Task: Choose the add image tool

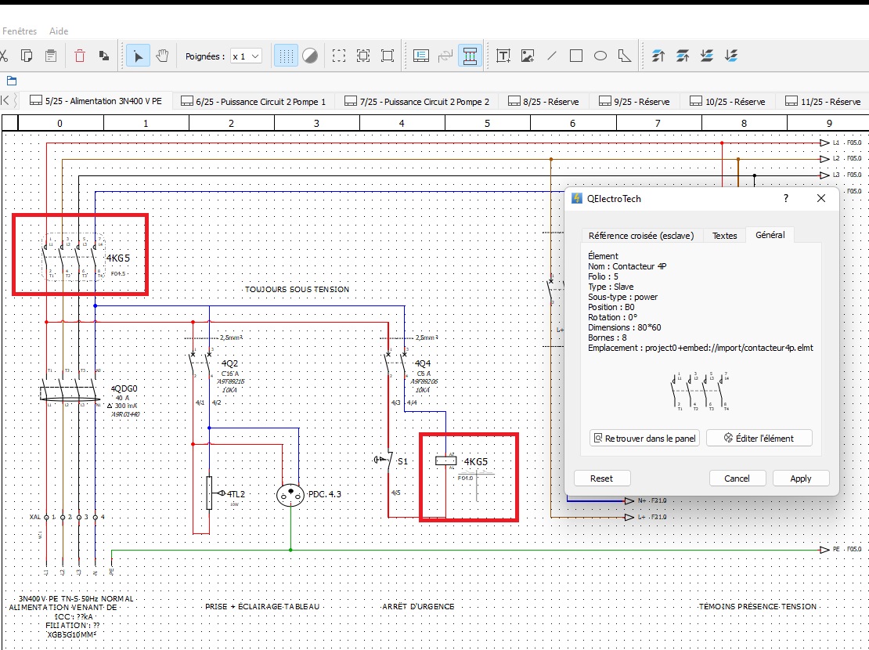Action: [x=528, y=56]
